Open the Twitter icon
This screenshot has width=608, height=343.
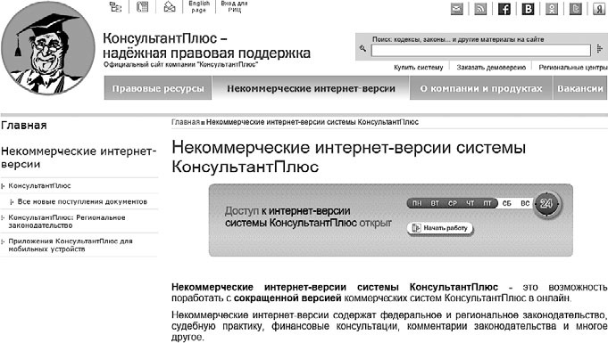tap(575, 9)
